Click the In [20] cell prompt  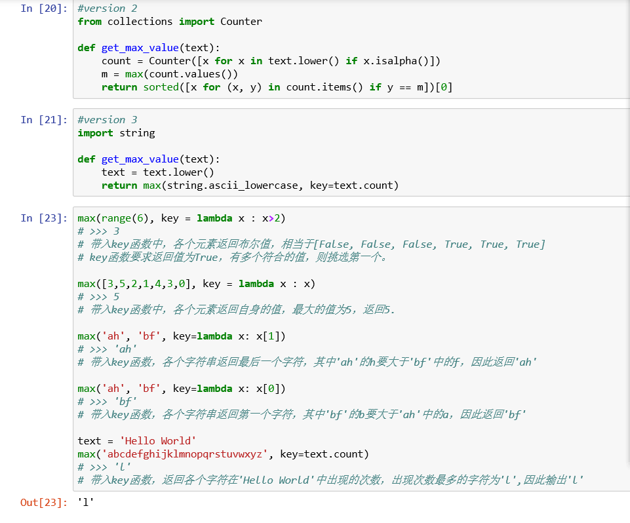pos(44,9)
